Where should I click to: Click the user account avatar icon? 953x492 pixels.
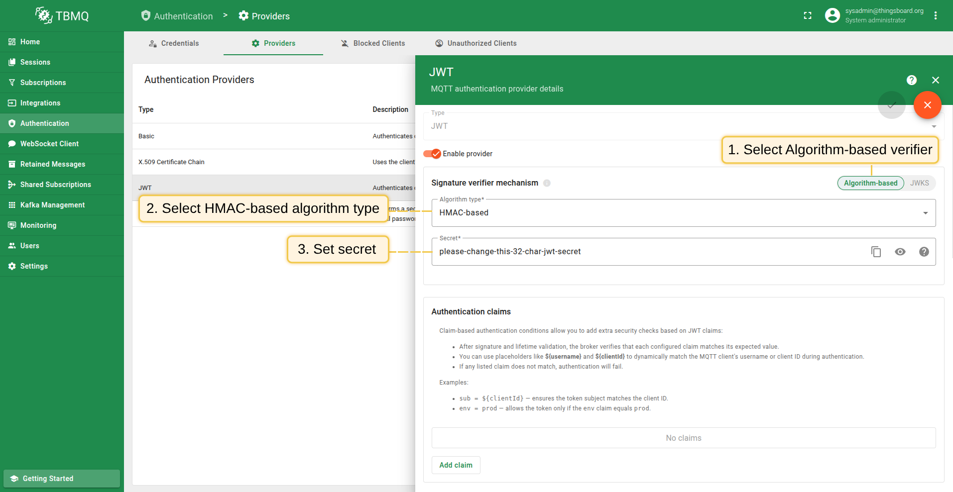(x=832, y=16)
